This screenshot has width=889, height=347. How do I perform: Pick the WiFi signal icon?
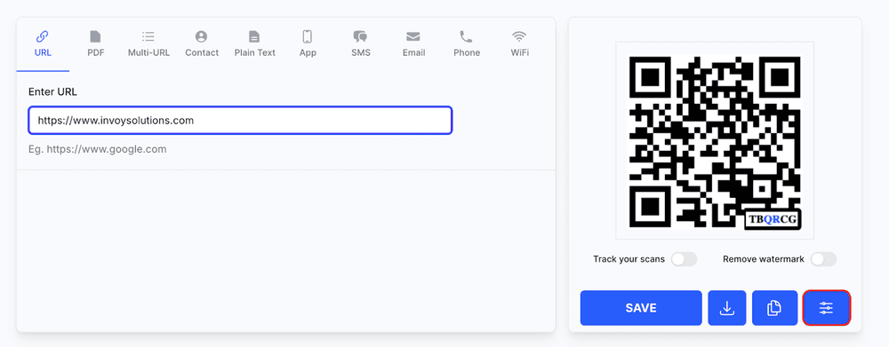point(519,36)
